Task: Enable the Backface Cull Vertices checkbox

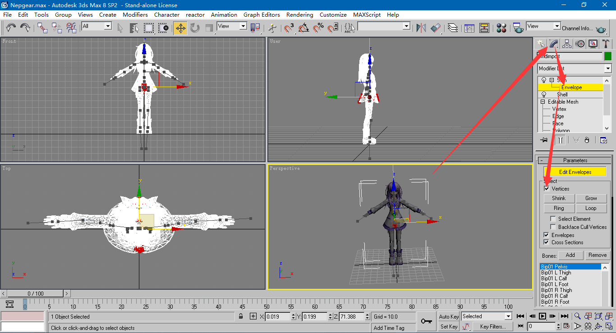Action: [553, 227]
